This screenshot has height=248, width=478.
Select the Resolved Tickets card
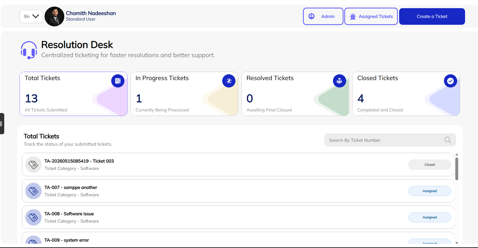295,94
